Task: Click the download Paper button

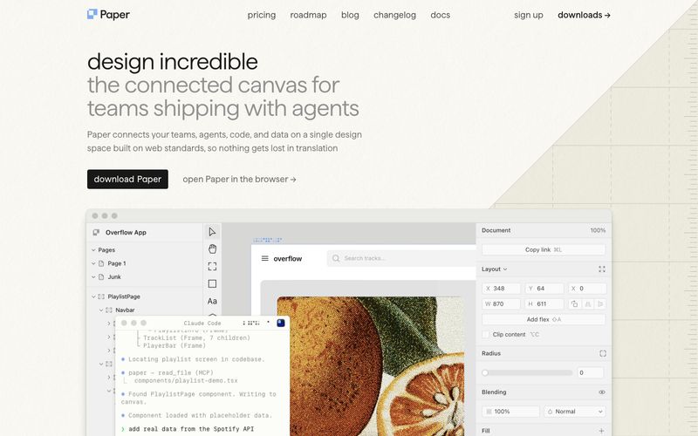Action: 127,179
